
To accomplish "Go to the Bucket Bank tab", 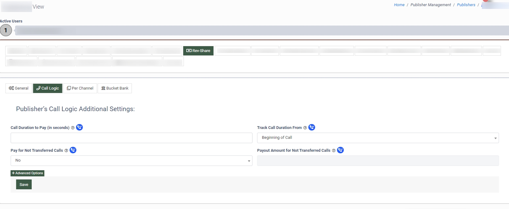I will pyautogui.click(x=115, y=88).
